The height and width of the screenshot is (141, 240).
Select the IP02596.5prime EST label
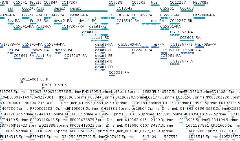pyautogui.click(x=73, y=97)
